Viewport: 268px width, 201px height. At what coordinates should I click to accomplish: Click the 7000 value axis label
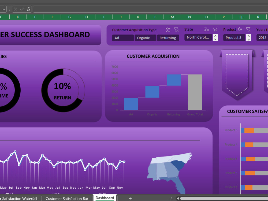click(115, 67)
